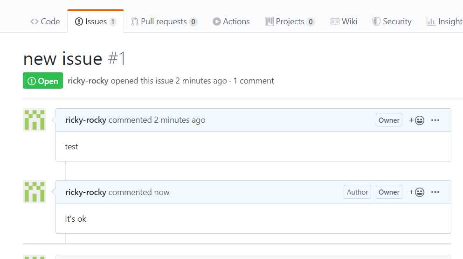Click the Projects count badge
This screenshot has width=463, height=259.
click(311, 22)
